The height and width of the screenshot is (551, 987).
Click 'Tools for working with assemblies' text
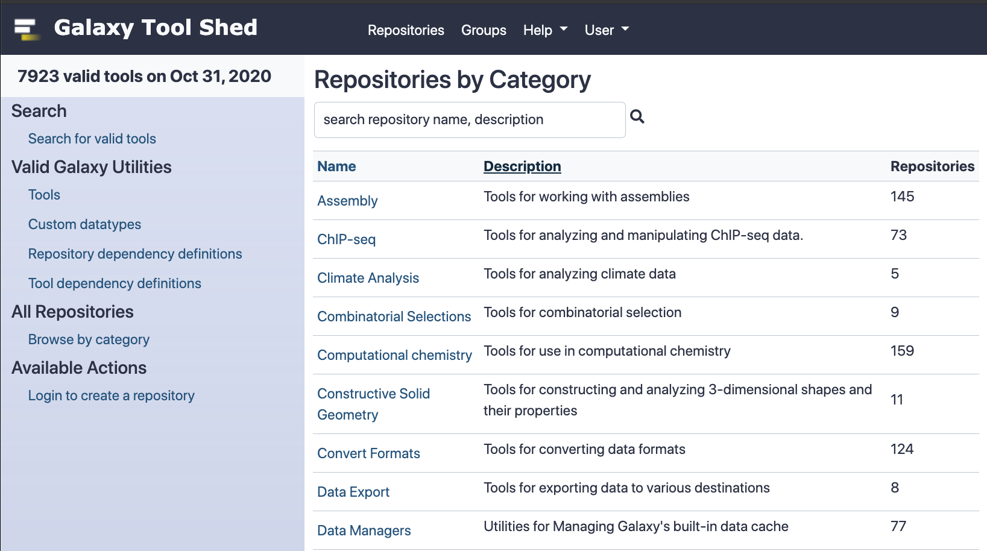(x=586, y=197)
